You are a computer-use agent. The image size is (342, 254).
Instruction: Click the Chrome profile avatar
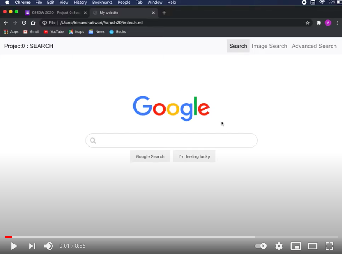[x=328, y=23]
